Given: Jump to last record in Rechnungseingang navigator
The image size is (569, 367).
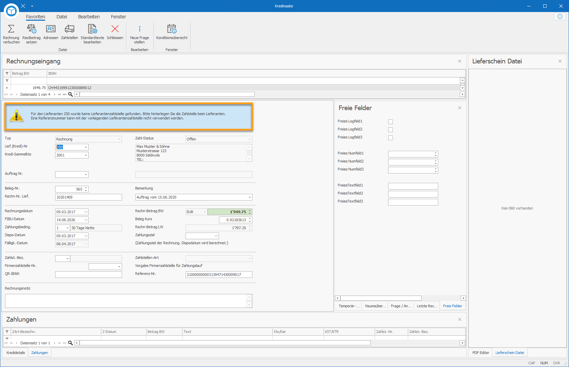Looking at the screenshot, I should 65,94.
